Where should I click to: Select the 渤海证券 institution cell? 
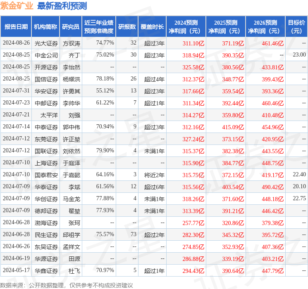tap(46, 223)
